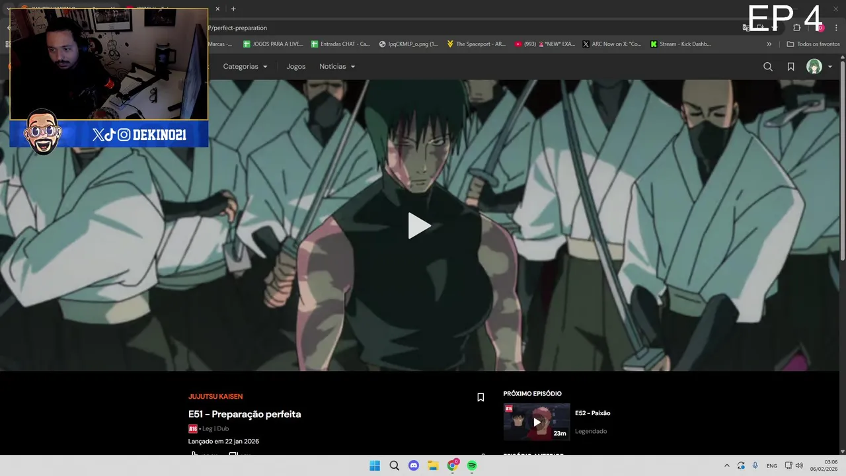Open the YouTube NEW EXA bookmark
The width and height of the screenshot is (846, 476).
(545, 44)
